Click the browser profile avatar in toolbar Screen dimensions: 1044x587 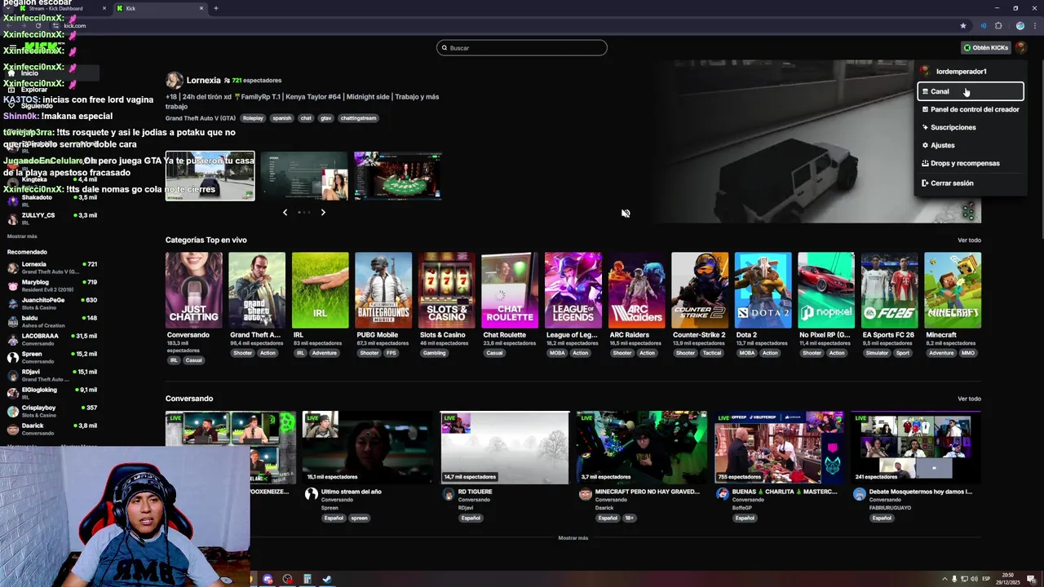[1020, 25]
